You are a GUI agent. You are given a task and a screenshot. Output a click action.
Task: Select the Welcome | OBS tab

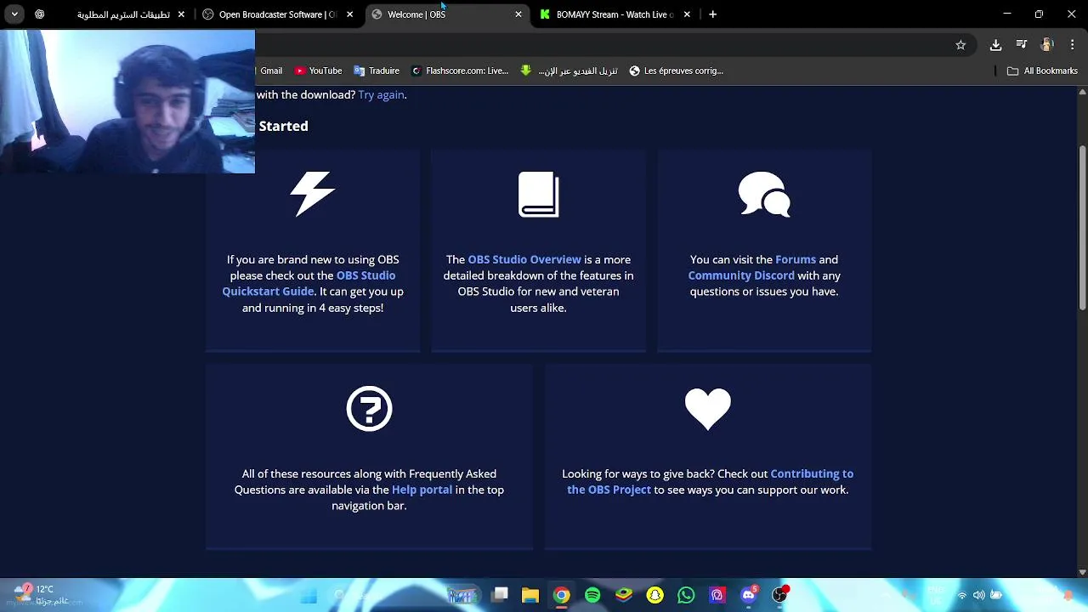[446, 14]
